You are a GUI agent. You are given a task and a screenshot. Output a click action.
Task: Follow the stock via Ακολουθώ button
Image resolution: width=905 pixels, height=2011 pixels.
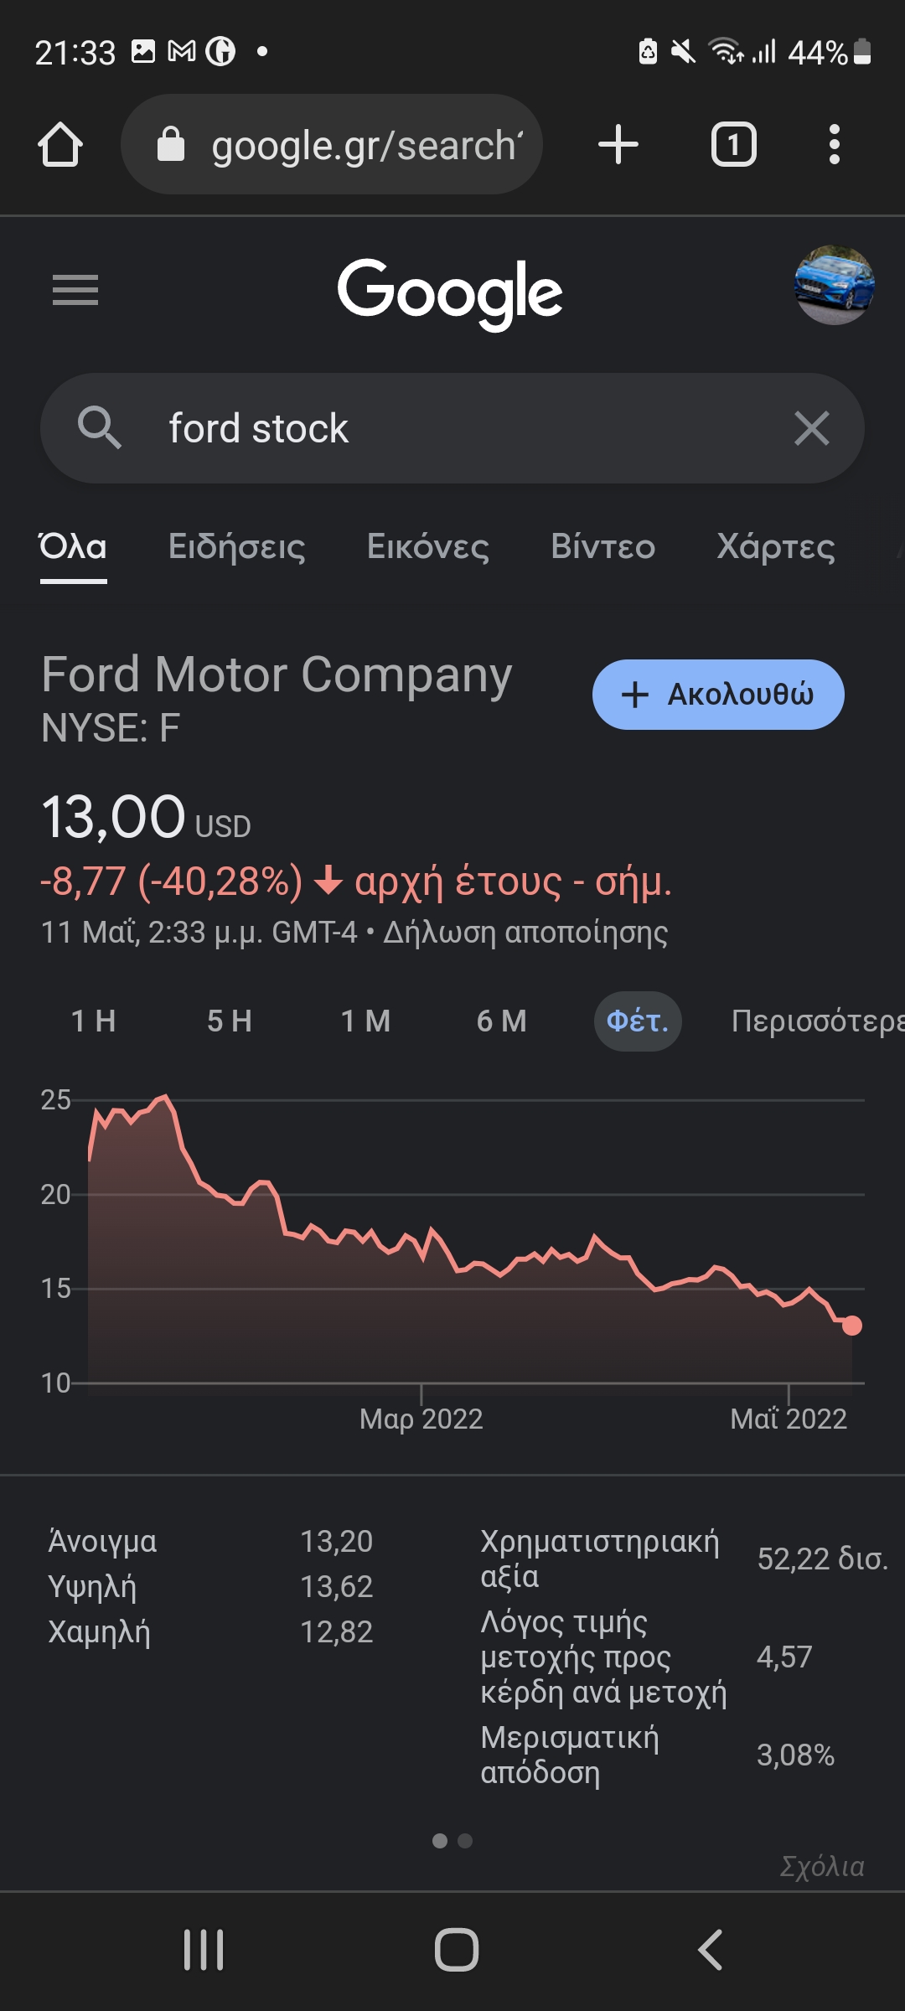point(718,694)
